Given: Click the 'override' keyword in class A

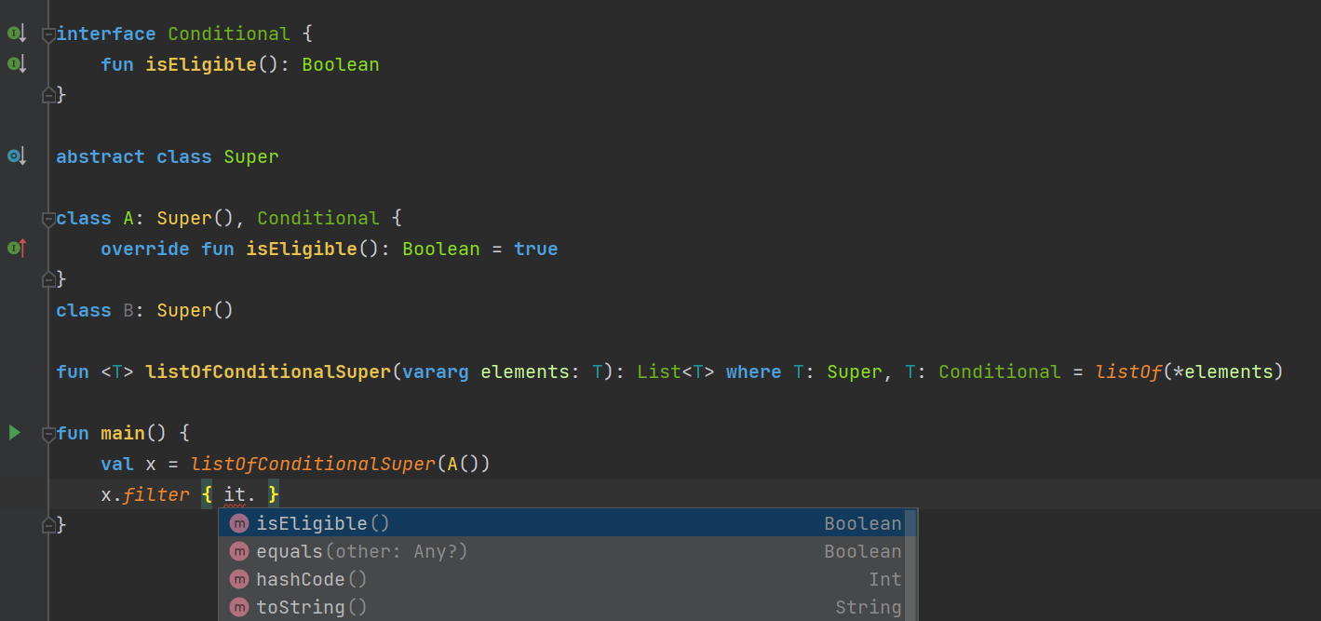Looking at the screenshot, I should point(145,249).
